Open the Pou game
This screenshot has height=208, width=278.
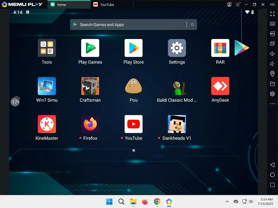(134, 86)
